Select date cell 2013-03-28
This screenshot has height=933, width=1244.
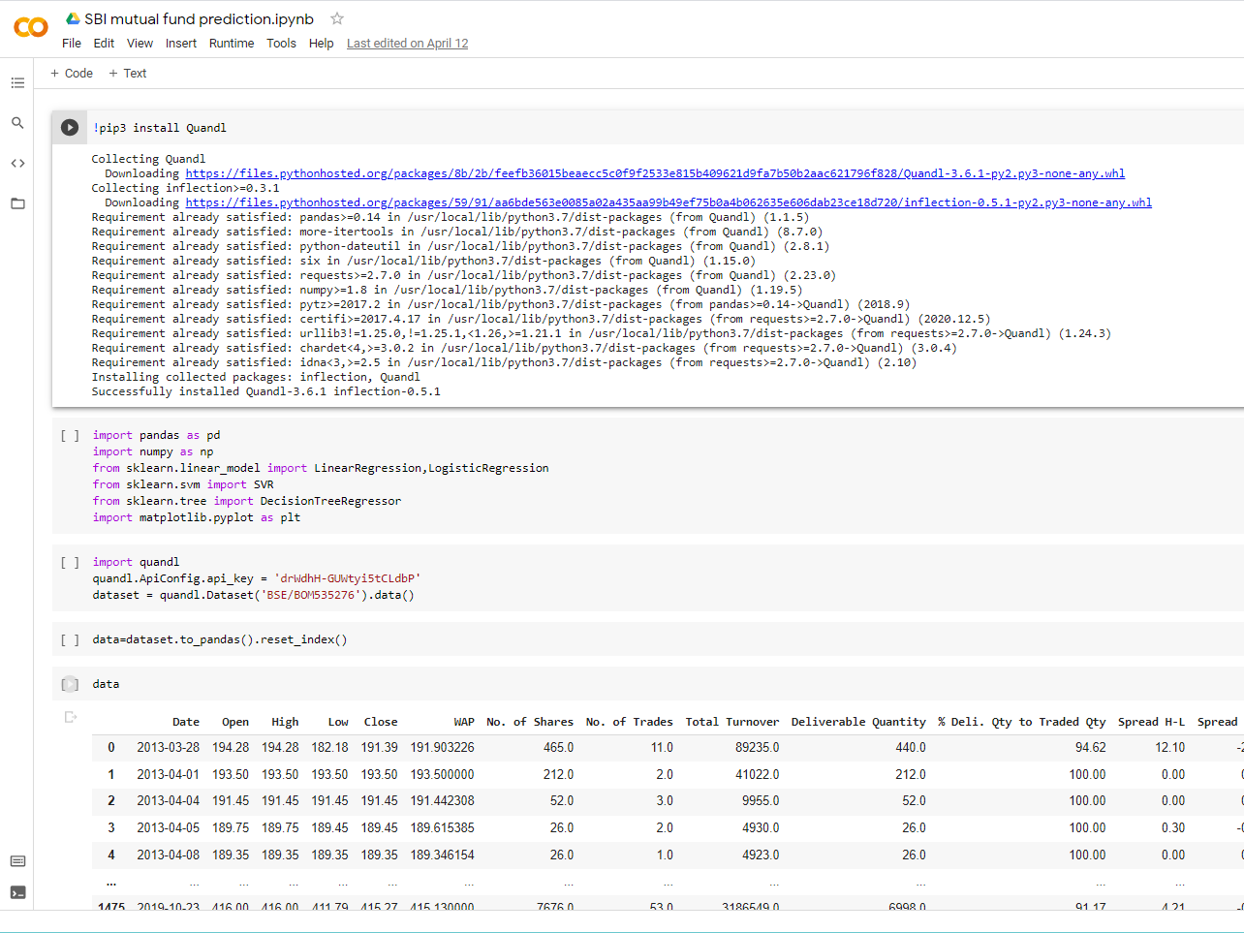(168, 748)
